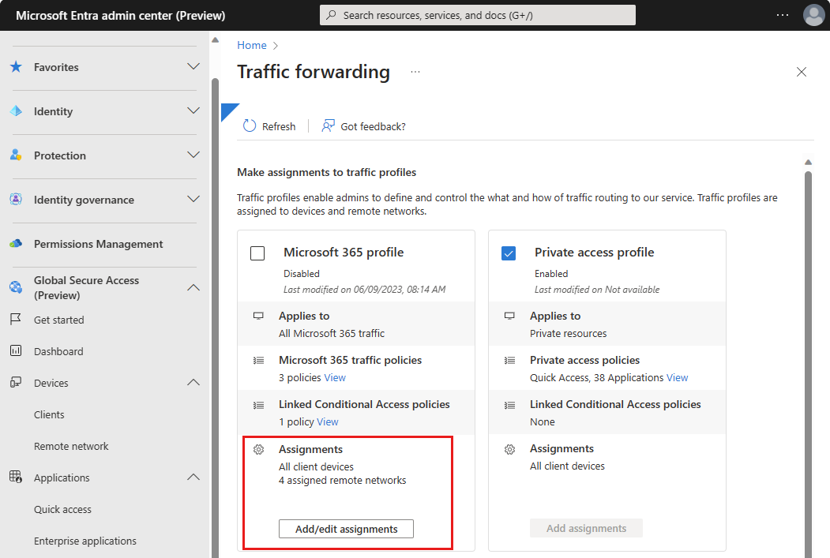
Task: Collapse the Global Secure Access section chevron
Action: 193,287
